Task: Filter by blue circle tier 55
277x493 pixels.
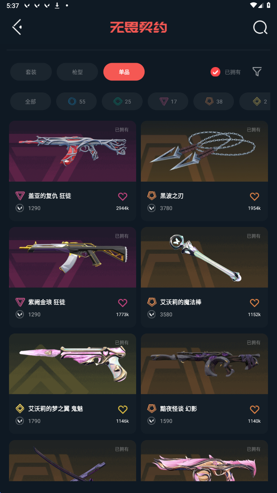Action: point(76,101)
